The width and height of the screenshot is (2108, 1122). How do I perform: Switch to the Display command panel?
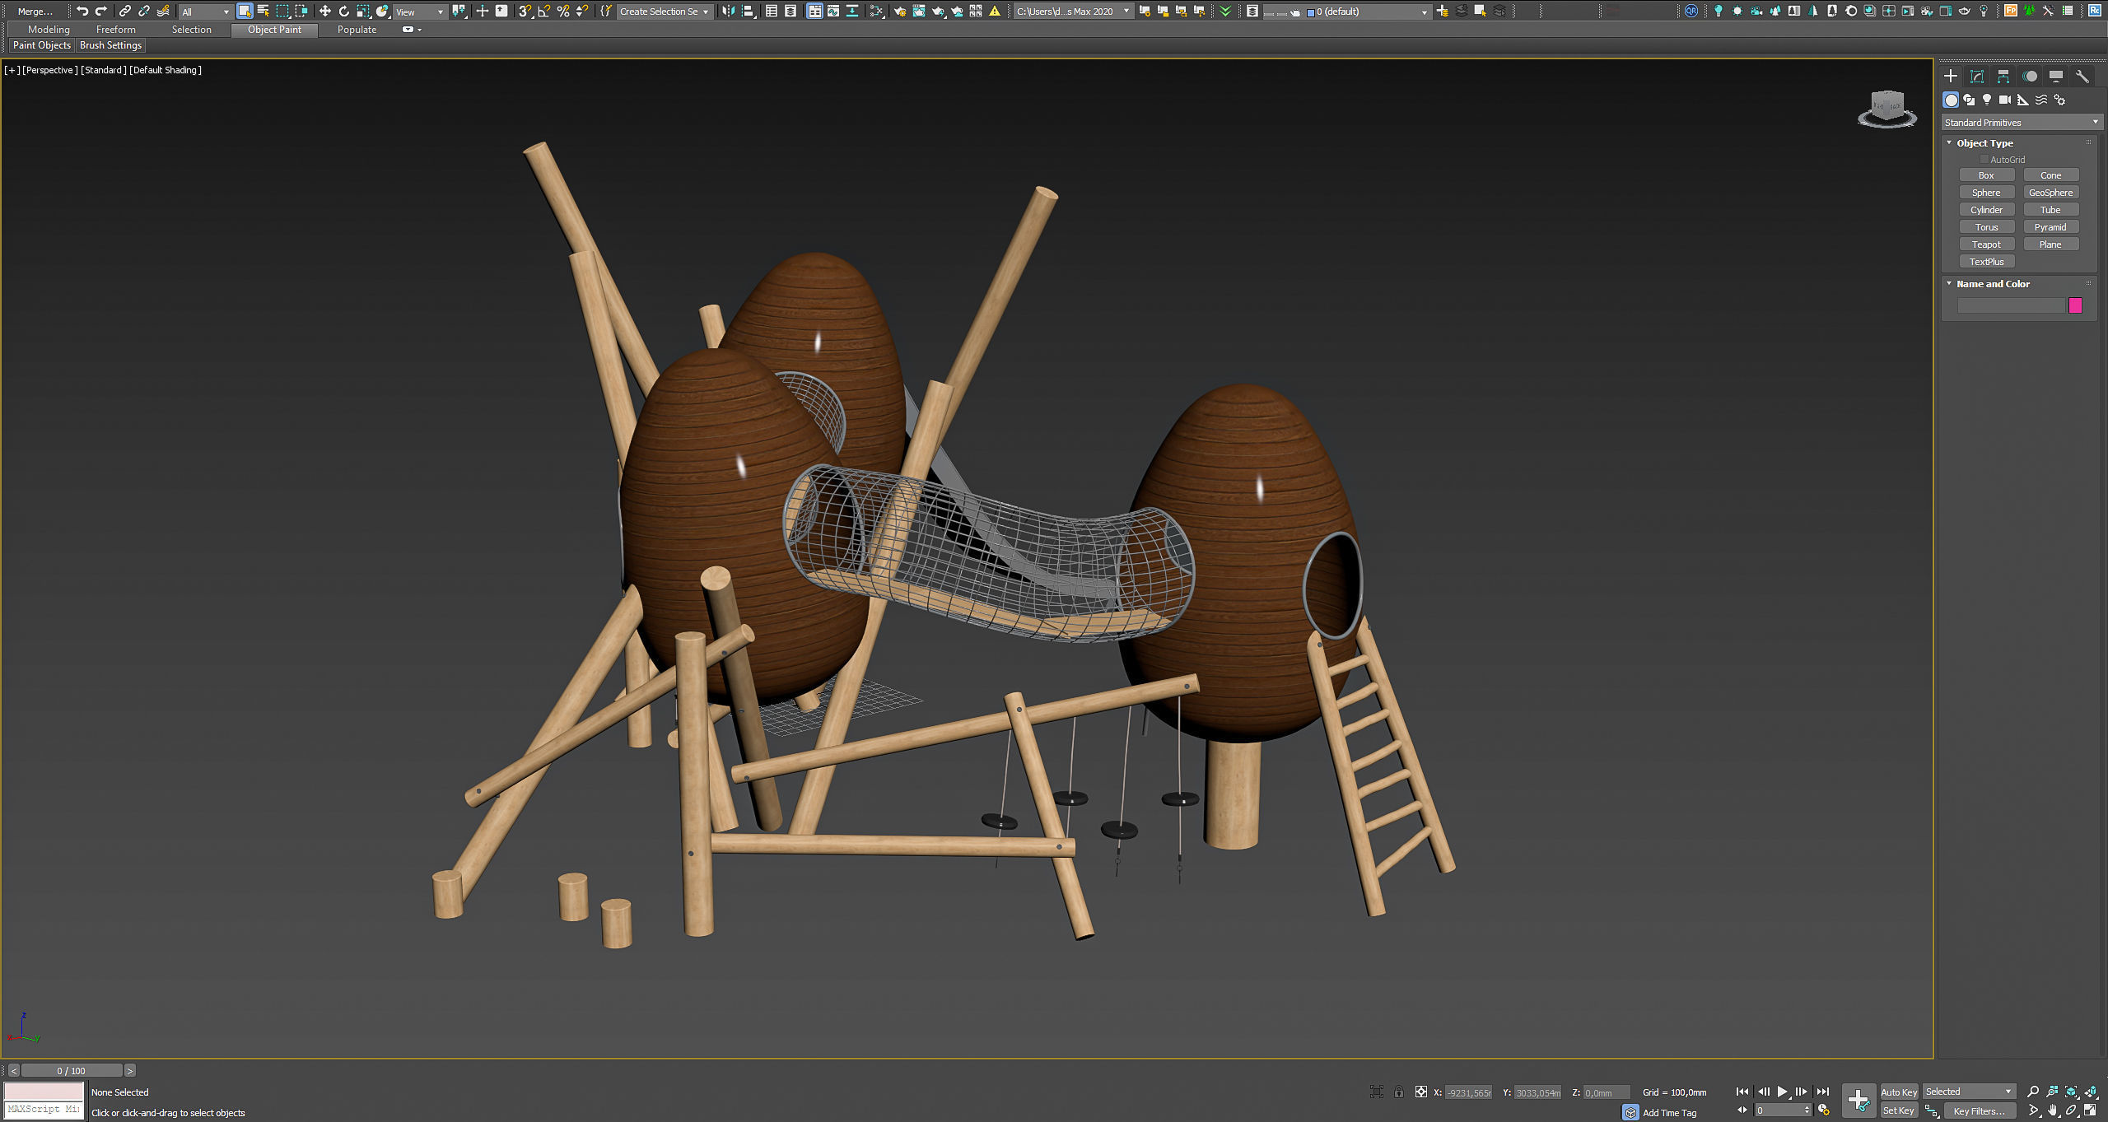click(2056, 76)
